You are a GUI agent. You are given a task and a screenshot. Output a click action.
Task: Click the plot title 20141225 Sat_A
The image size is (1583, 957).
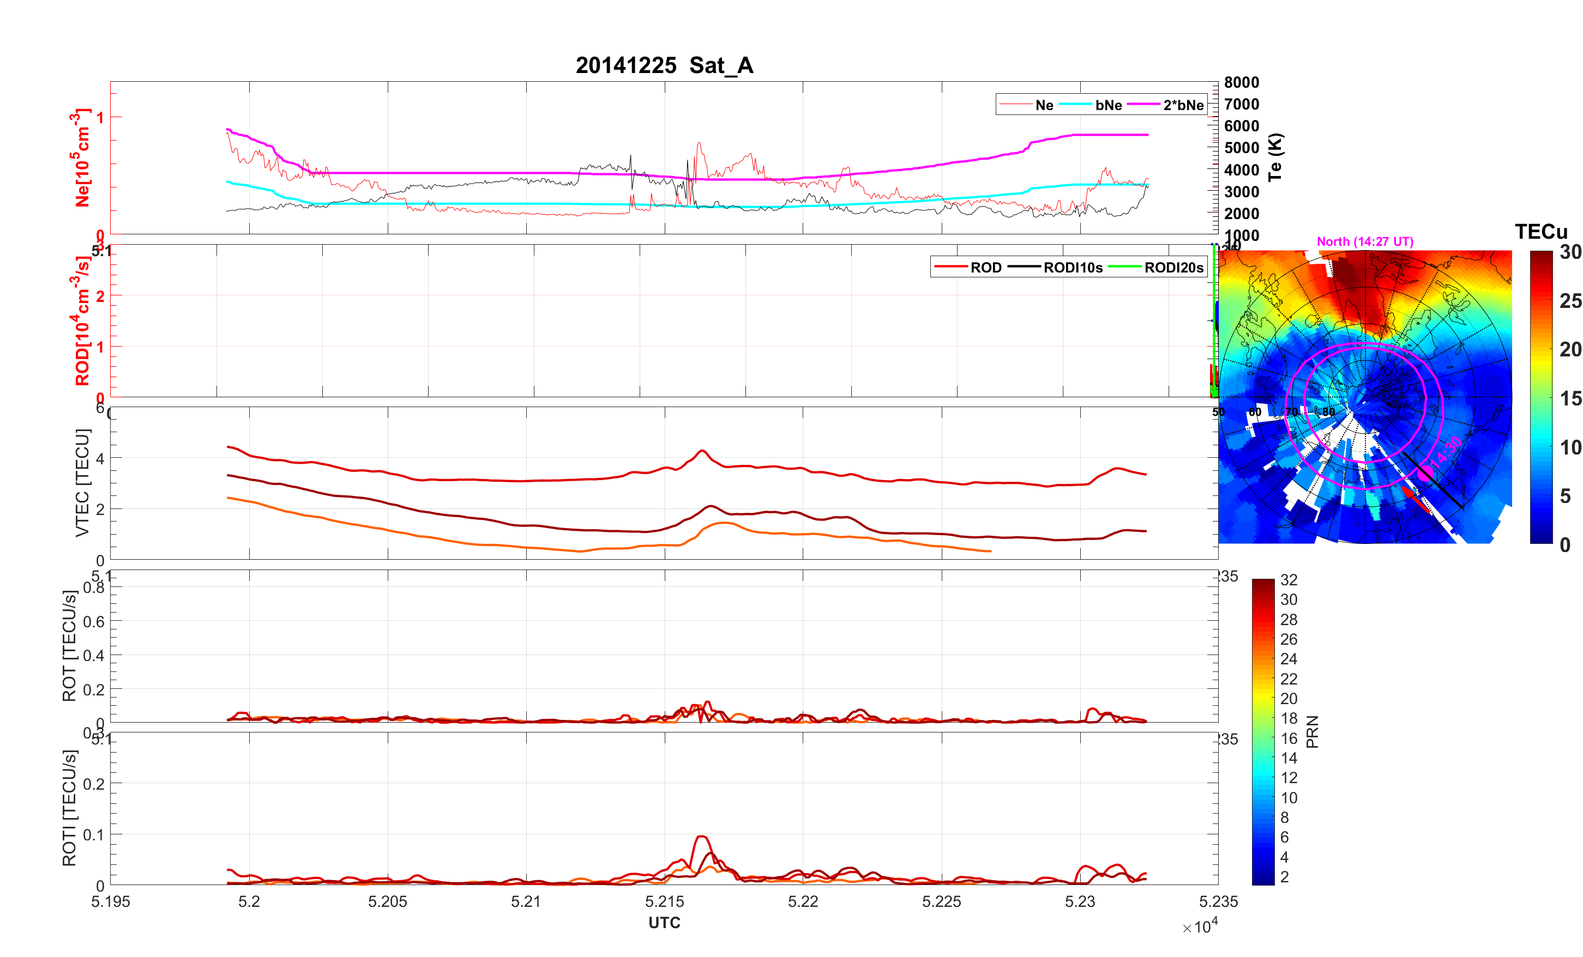pos(664,65)
